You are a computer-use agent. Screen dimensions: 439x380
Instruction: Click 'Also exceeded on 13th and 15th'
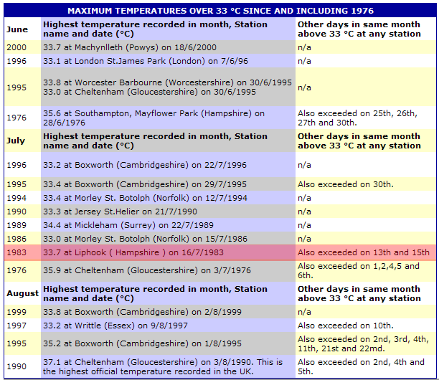(363, 252)
